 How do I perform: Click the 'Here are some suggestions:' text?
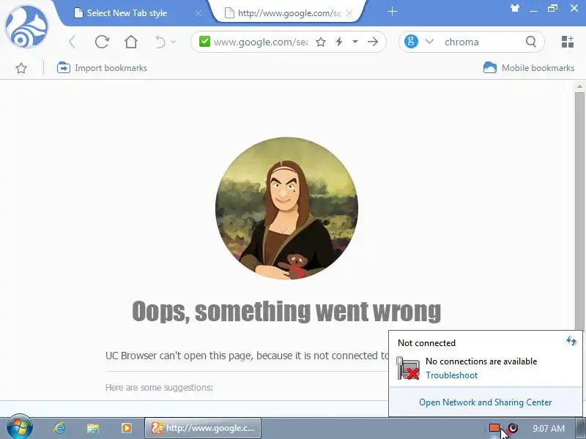159,388
